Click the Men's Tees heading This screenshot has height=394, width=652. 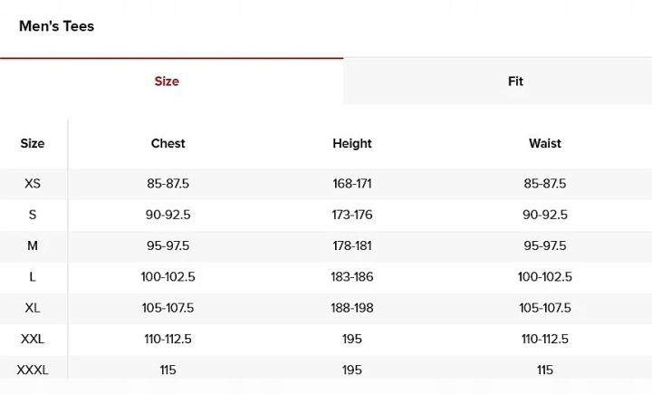pos(56,26)
